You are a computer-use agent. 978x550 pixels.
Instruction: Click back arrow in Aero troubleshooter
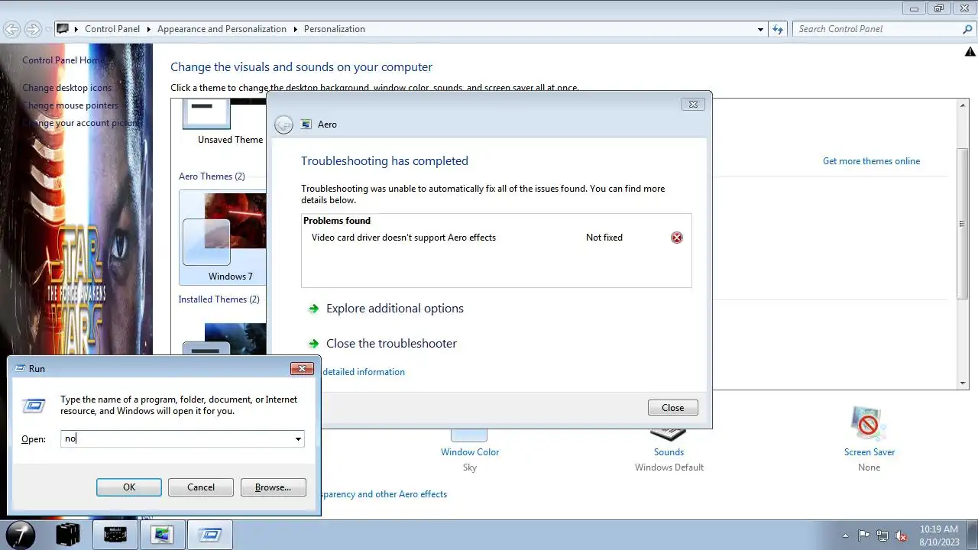283,125
